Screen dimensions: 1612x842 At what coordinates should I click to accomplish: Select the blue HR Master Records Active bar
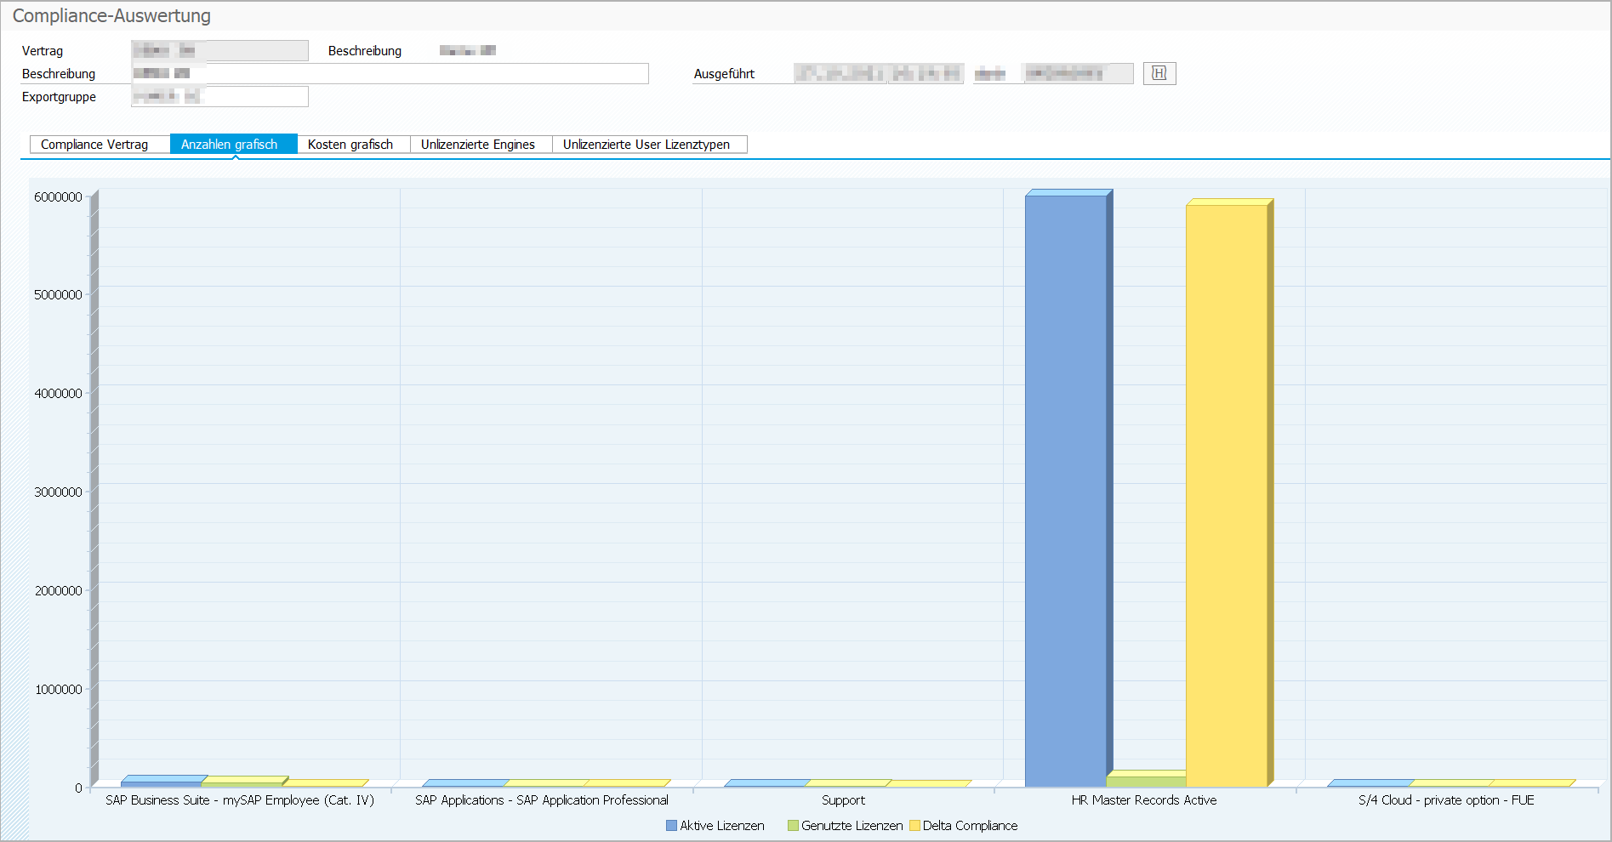1067,489
